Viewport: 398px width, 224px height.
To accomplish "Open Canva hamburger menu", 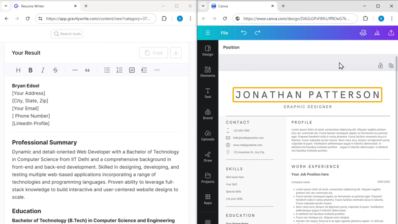I will (x=208, y=33).
